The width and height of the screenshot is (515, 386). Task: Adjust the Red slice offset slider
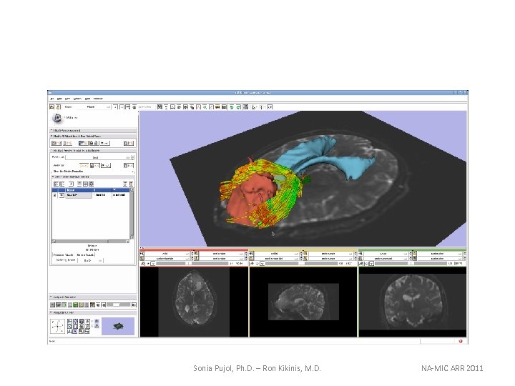click(x=192, y=263)
